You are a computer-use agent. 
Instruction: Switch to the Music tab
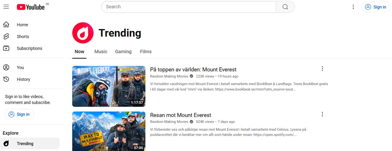(101, 52)
